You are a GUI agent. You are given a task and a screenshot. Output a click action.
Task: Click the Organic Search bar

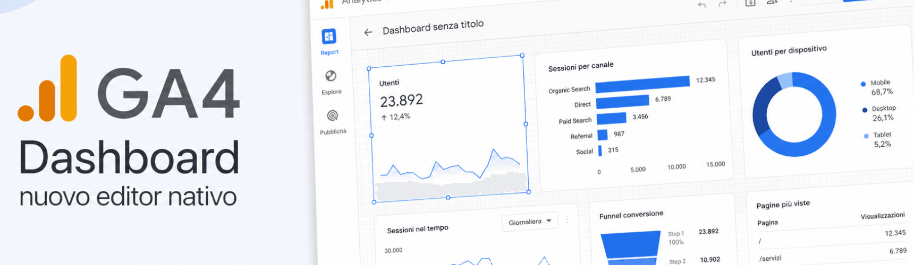642,84
